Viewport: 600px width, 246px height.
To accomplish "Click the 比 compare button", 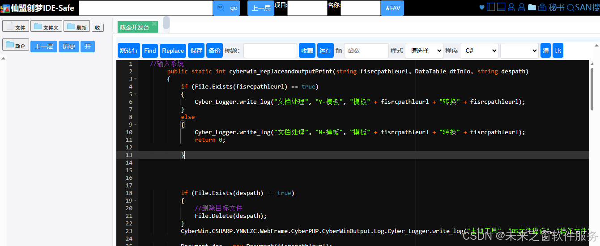I will click(558, 51).
